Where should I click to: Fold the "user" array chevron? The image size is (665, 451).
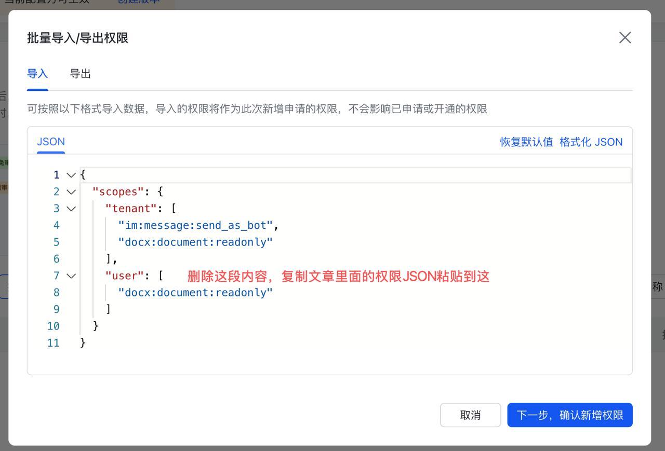[x=71, y=276]
